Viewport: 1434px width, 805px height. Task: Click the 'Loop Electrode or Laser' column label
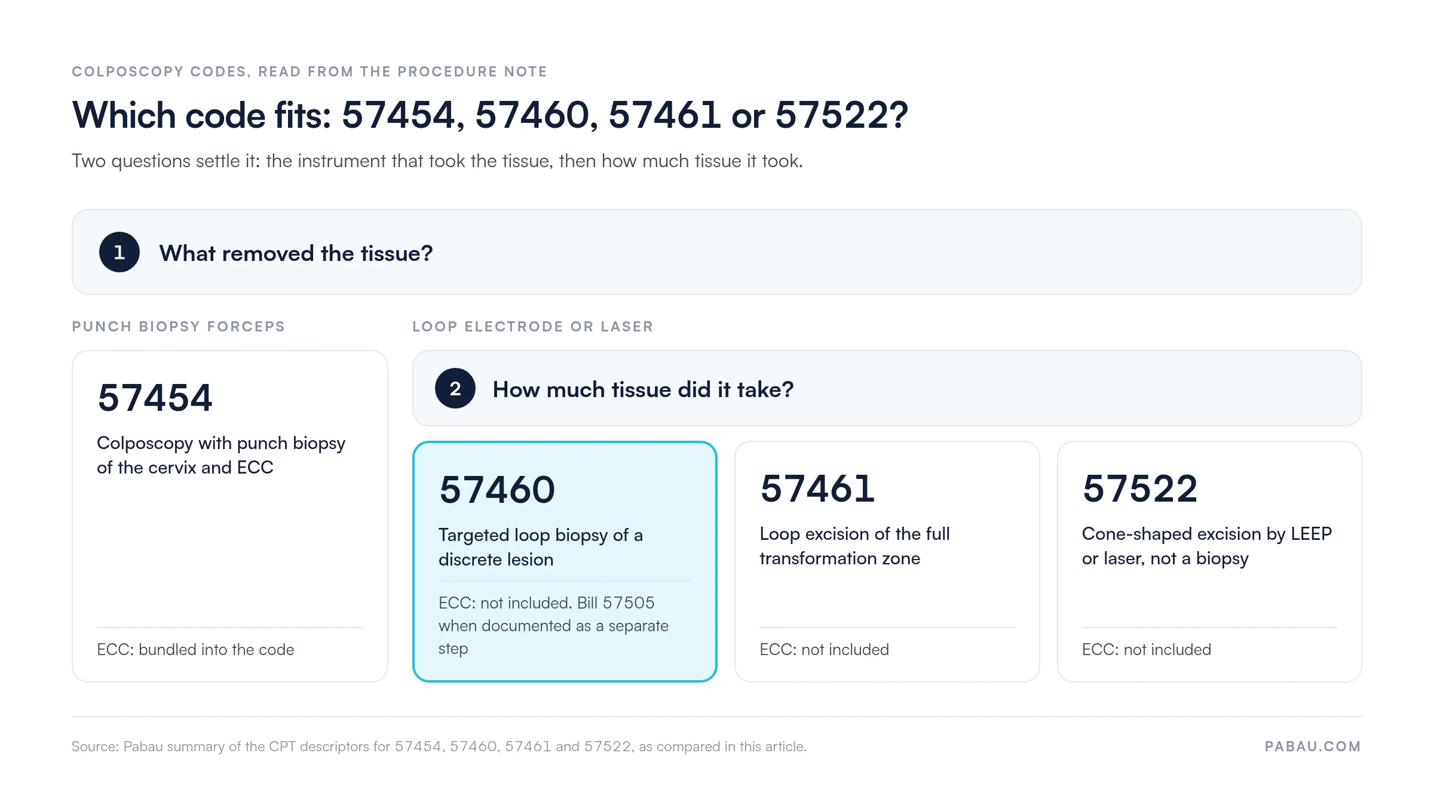[533, 327]
